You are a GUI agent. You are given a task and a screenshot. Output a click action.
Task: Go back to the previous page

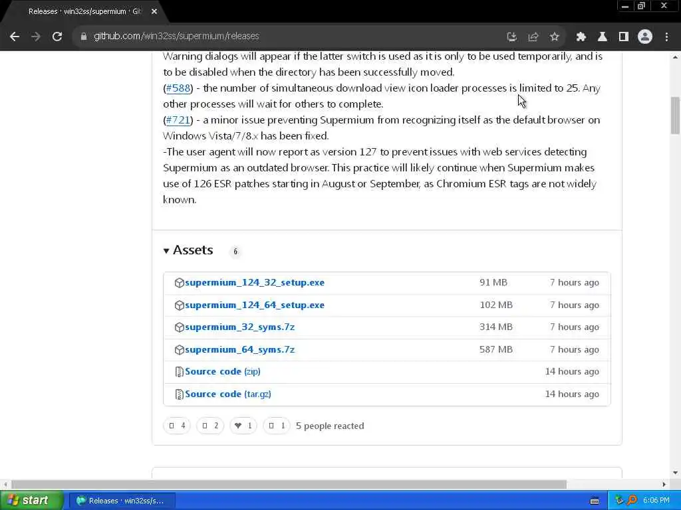click(x=15, y=37)
